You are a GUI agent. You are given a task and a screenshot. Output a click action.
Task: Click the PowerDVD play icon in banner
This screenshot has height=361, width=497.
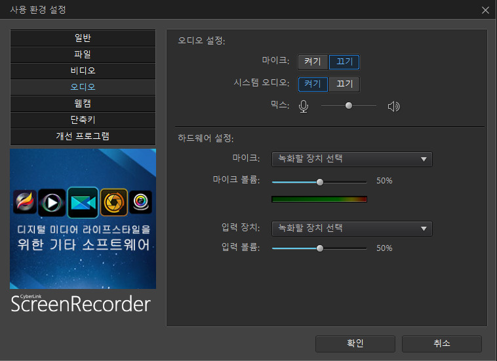[52, 202]
